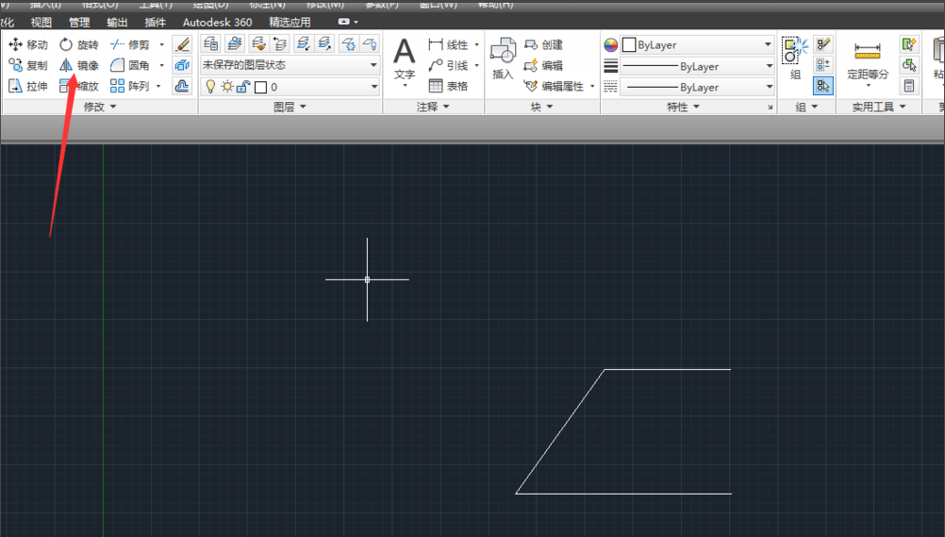The height and width of the screenshot is (537, 945).
Task: Expand the ByLayer color dropdown
Action: (768, 44)
